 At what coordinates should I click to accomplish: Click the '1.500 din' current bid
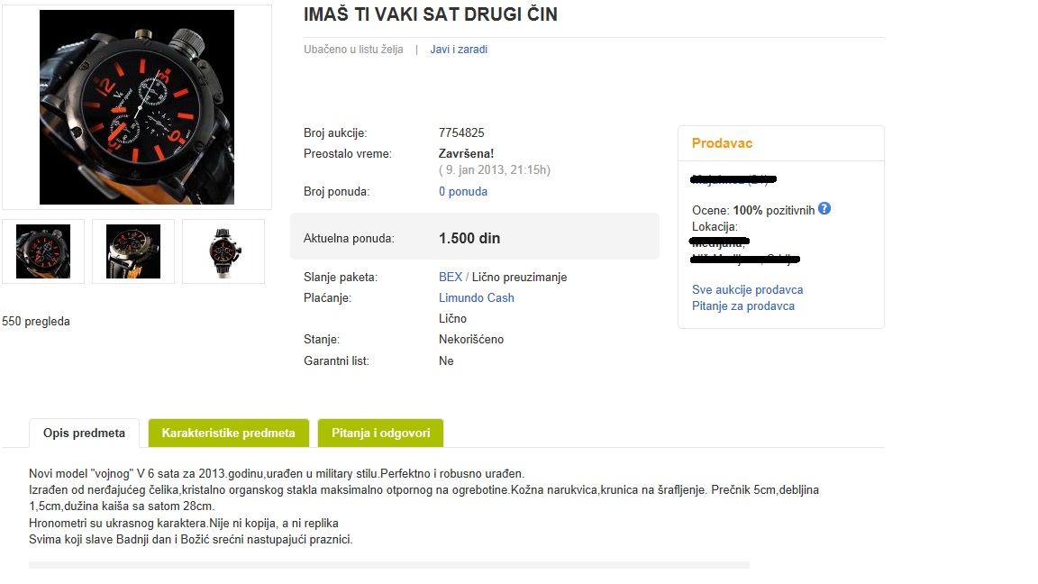pos(469,239)
